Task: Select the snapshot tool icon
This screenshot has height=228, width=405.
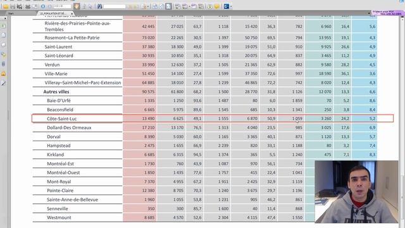Action: 90,6
